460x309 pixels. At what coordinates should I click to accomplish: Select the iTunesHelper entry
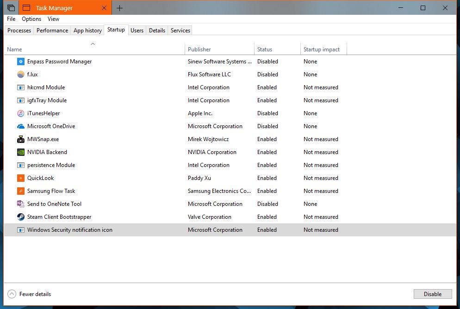pyautogui.click(x=44, y=113)
